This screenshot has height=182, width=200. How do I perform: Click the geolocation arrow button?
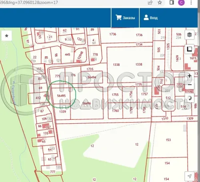[x=190, y=176]
